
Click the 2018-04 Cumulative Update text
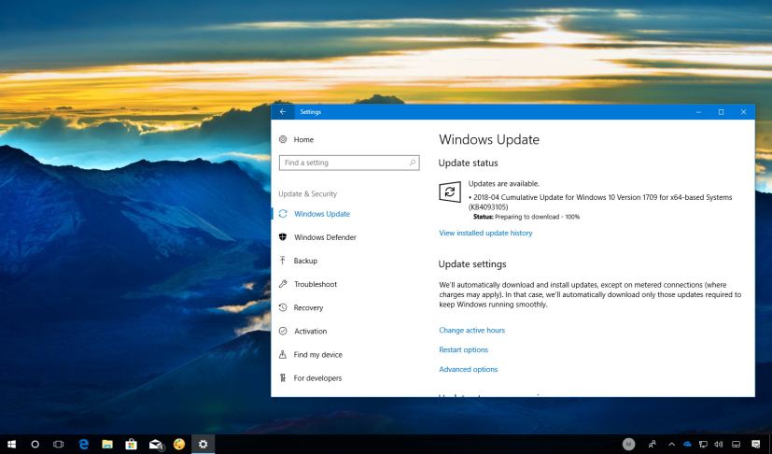[599, 202]
